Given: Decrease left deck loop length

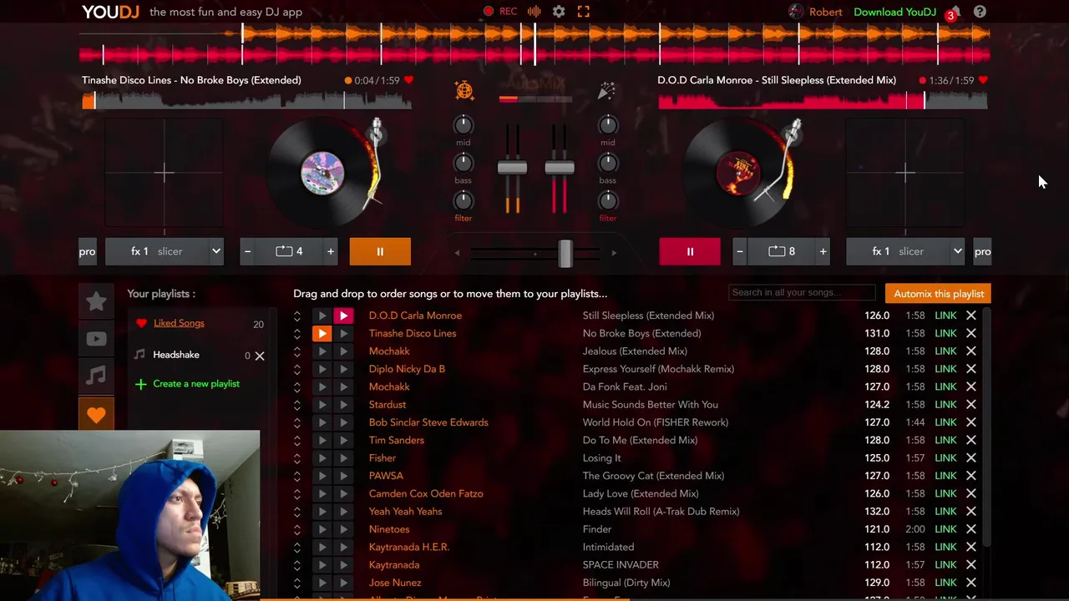Looking at the screenshot, I should pos(247,251).
